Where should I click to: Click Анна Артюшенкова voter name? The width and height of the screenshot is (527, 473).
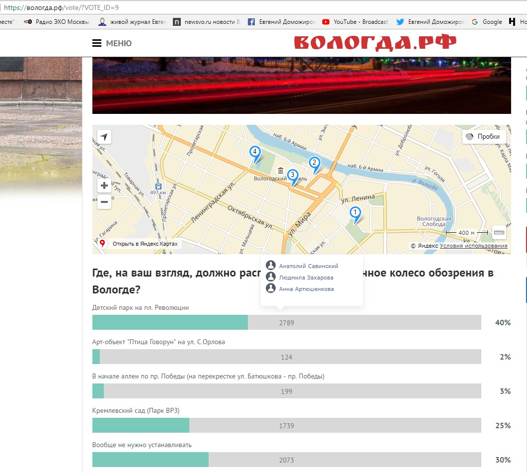click(x=306, y=289)
